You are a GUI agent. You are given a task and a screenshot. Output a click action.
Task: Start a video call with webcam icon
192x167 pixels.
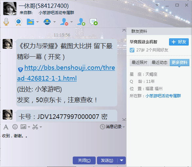18,22
